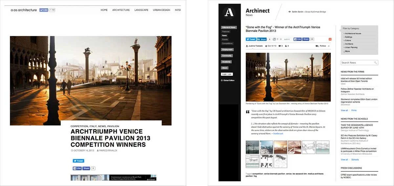Click the Search News input field
Viewport: 394px width, 186px height.
(359, 62)
